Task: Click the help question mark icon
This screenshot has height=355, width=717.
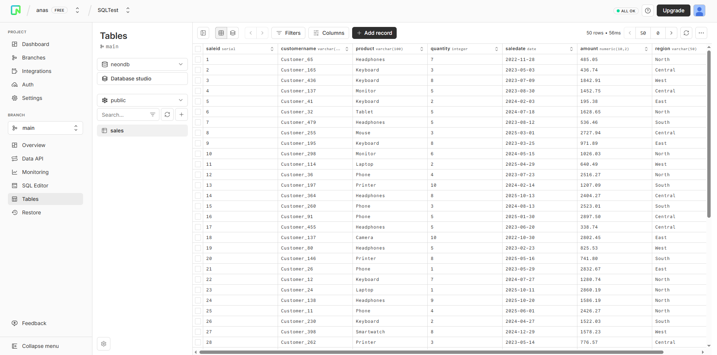Action: coord(647,10)
